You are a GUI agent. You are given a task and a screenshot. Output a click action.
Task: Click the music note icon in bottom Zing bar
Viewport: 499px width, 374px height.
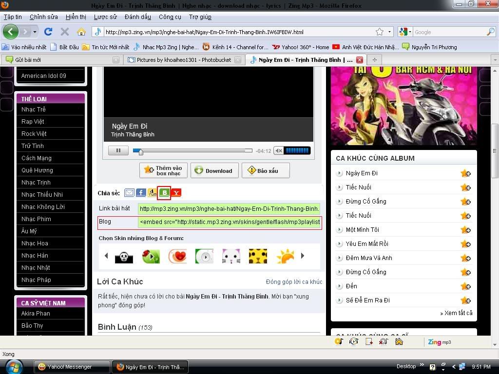coord(339,341)
